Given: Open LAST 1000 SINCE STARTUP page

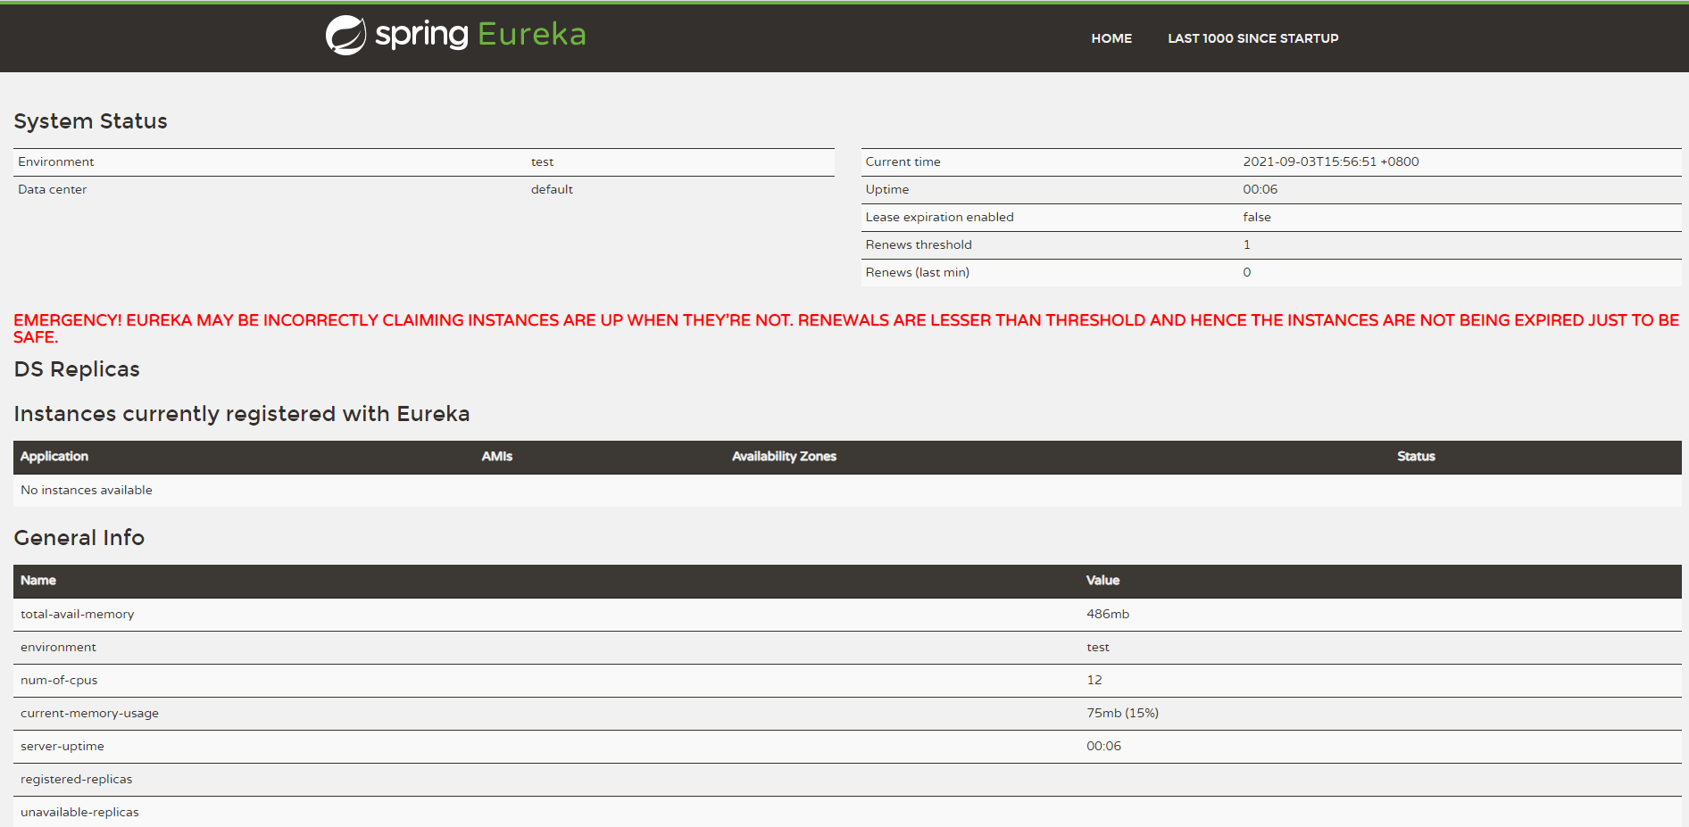Looking at the screenshot, I should click(1253, 38).
